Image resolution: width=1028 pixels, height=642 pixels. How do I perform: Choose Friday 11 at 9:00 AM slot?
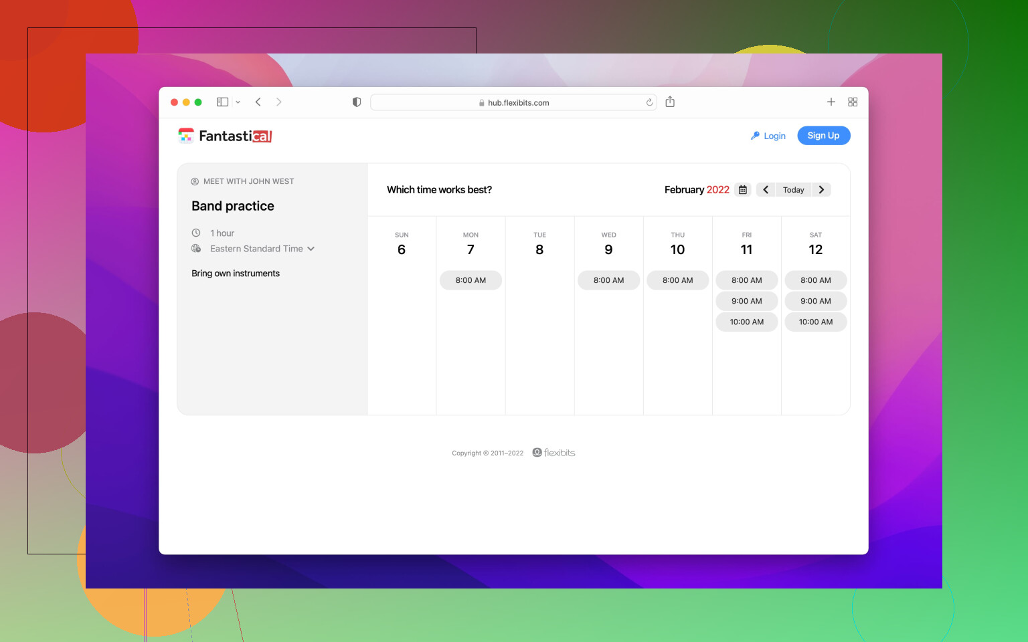[746, 301]
